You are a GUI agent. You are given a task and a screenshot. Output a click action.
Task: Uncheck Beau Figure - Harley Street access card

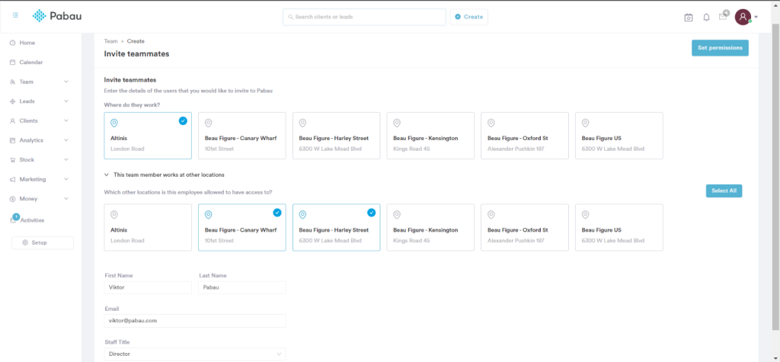click(x=336, y=227)
